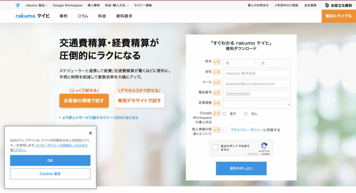The height and width of the screenshot is (193, 356).
Task: Open the プライバシーポリシー link in form
Action: (x=246, y=130)
